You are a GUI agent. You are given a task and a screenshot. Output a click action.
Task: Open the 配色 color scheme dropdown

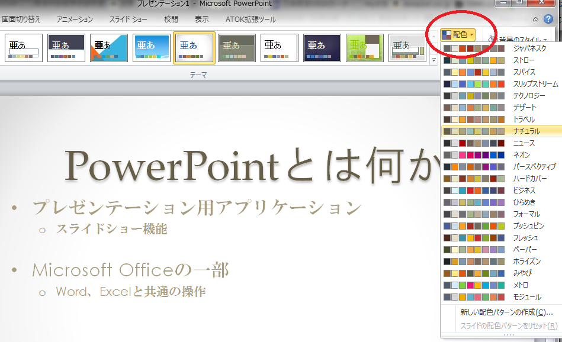click(458, 35)
